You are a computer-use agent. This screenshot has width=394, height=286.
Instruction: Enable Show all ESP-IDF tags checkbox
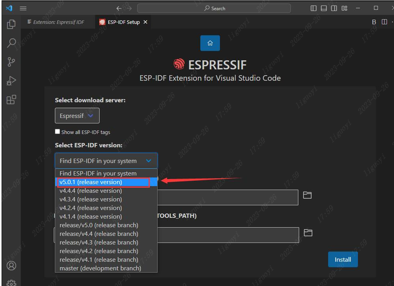[x=58, y=132]
